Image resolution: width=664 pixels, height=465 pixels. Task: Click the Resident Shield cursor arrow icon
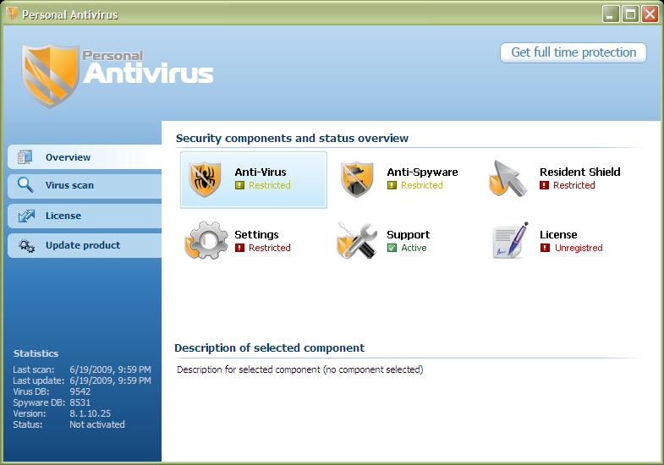[508, 178]
